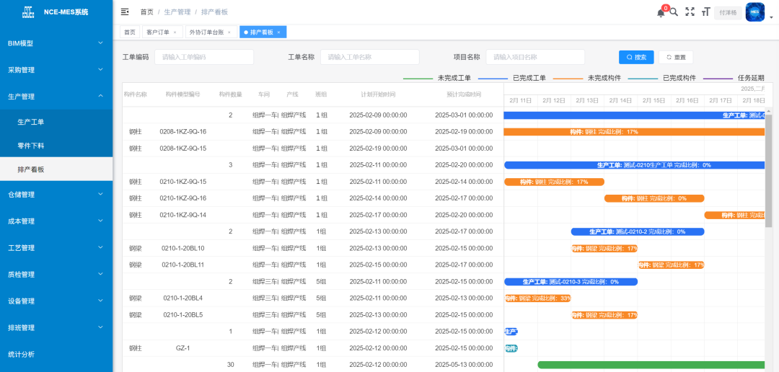Click orange 33% bar for 0210-1-20BL4
Screen dimensions: 779x372
pos(537,298)
